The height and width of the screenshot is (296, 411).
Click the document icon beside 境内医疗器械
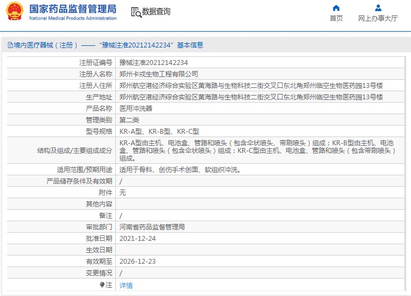[10, 45]
